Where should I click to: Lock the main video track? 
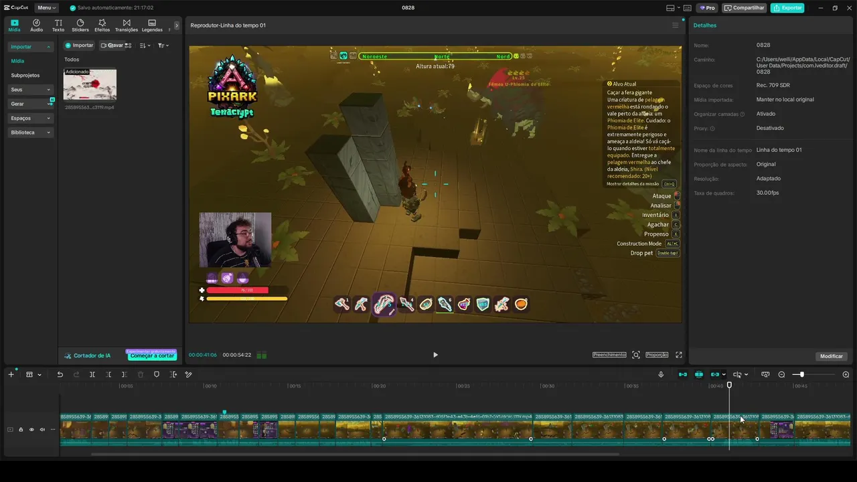[x=21, y=430]
